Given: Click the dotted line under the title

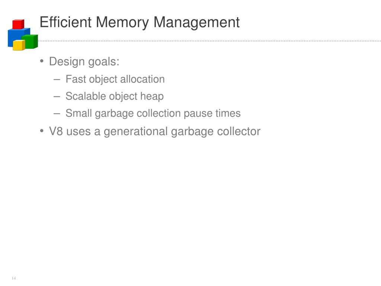Looking at the screenshot, I should (x=209, y=41).
